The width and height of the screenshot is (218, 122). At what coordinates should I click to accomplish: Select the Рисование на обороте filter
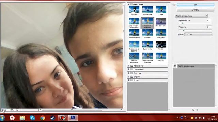134,44
